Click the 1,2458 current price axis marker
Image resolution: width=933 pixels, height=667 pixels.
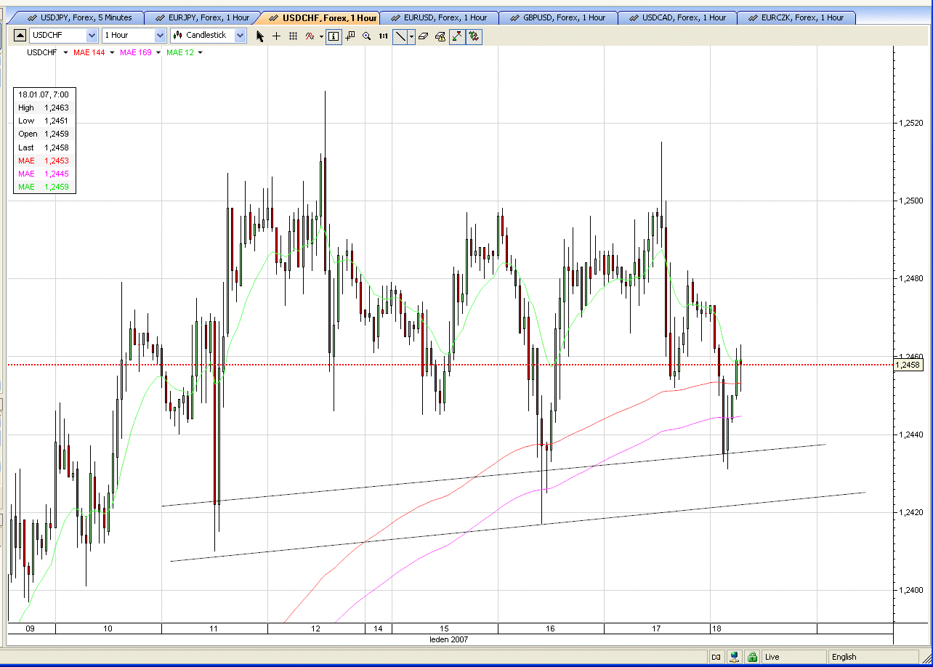point(909,365)
